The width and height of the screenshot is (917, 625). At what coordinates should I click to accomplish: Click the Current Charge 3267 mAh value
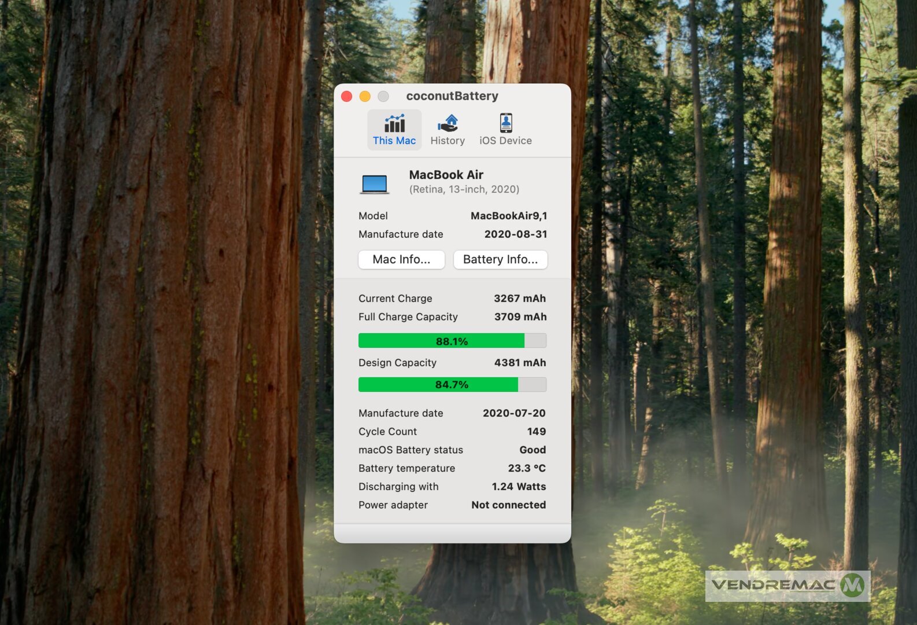pyautogui.click(x=519, y=299)
